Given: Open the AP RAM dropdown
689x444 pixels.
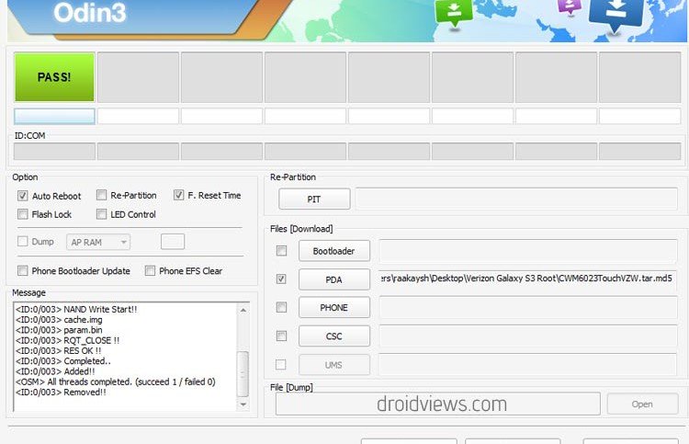Looking at the screenshot, I should (98, 242).
